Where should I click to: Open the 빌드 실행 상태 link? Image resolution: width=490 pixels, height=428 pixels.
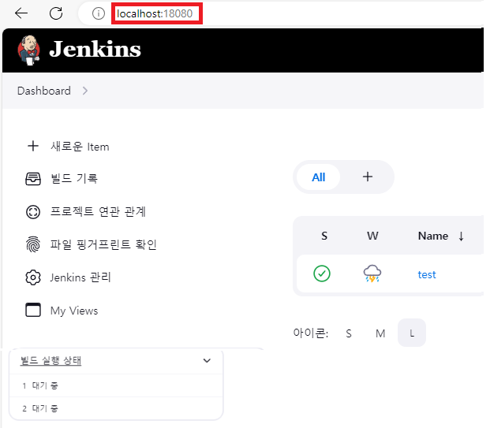(x=50, y=360)
